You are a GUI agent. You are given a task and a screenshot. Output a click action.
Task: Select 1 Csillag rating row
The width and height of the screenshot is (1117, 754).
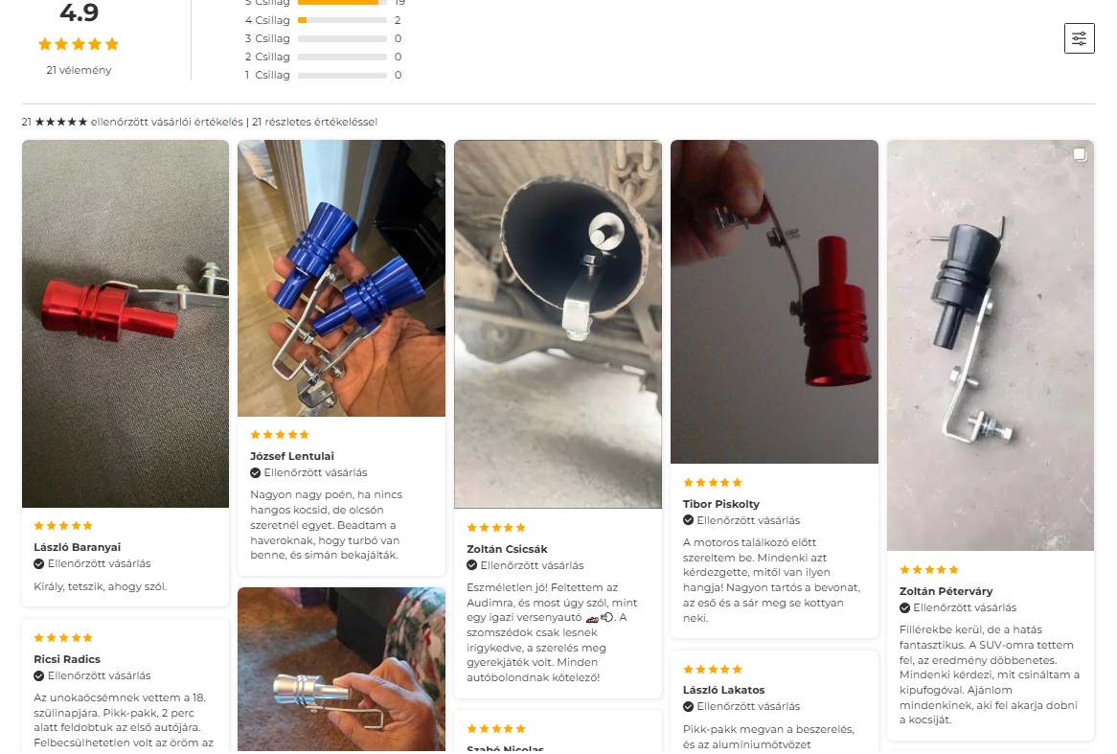click(324, 75)
